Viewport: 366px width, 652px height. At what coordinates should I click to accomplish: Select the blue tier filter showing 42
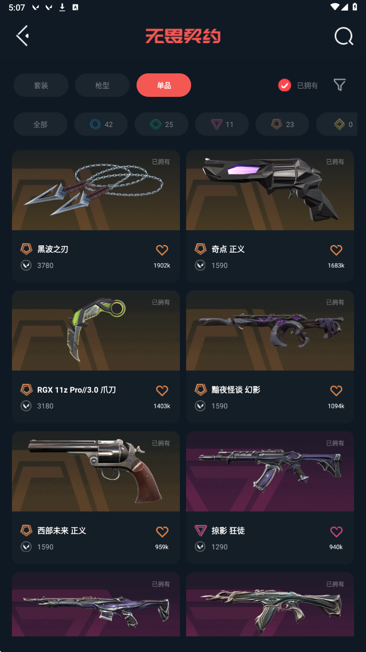(x=101, y=124)
